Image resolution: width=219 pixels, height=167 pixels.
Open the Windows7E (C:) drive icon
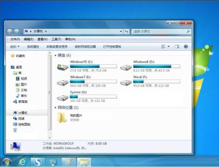(x=63, y=67)
